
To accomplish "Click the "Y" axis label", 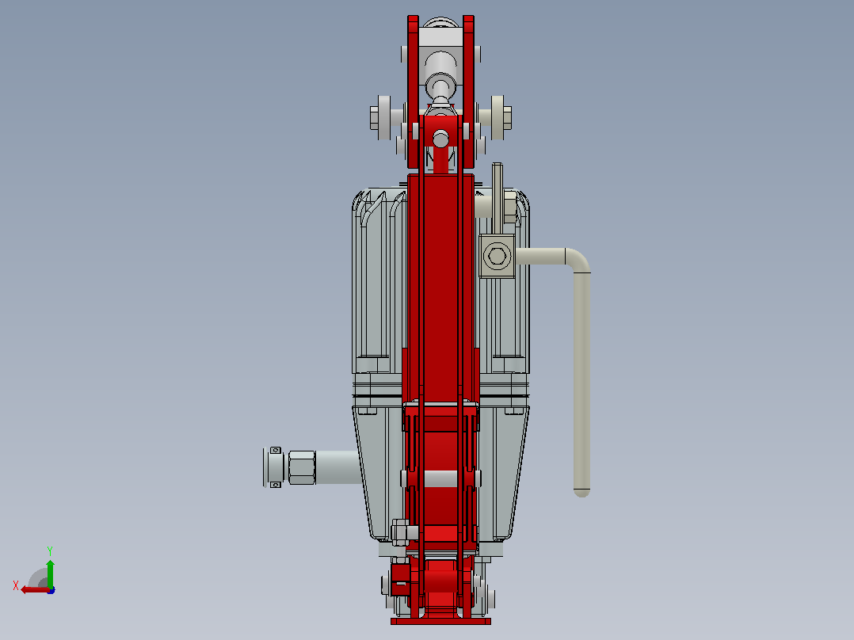I will click(x=50, y=551).
